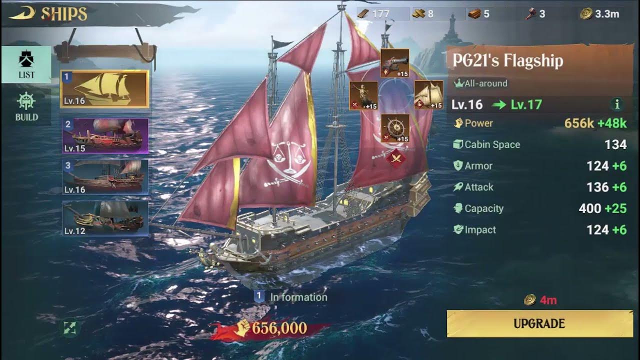Viewport: 640px width, 360px height.
Task: Tap the crossed swords red diamond icon
Action: coord(396,158)
